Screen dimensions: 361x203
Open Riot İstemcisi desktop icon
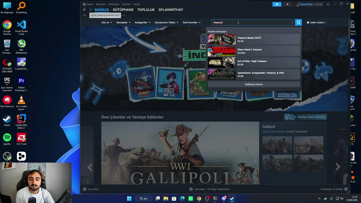click(x=7, y=101)
